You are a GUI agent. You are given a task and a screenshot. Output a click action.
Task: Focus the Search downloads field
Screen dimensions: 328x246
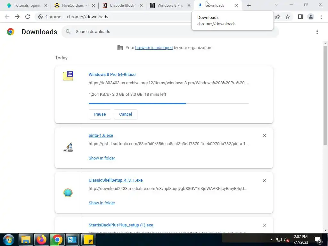[170, 32]
